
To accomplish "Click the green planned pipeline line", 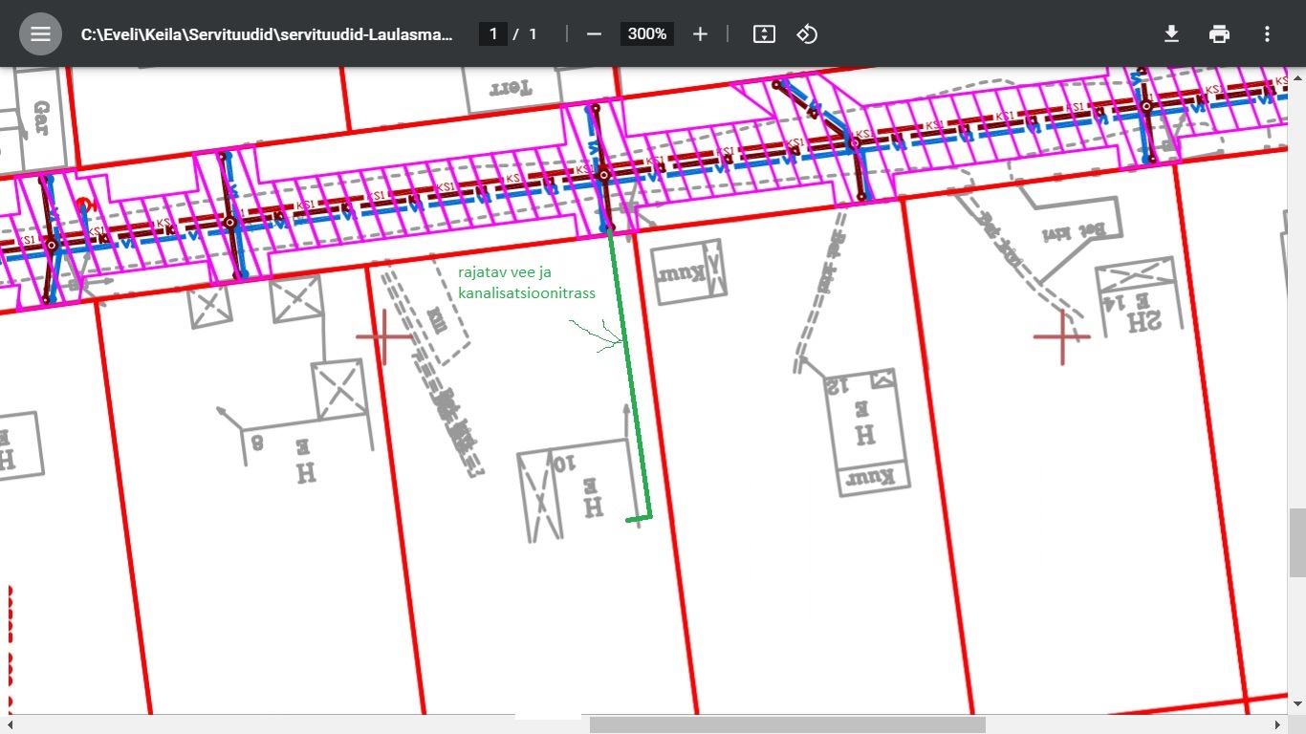I will (629, 373).
